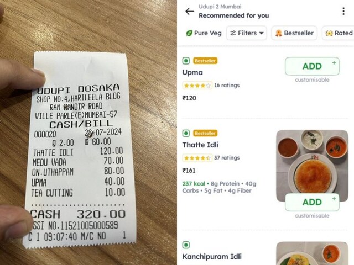Enable the Rated filter chip

tap(338, 33)
